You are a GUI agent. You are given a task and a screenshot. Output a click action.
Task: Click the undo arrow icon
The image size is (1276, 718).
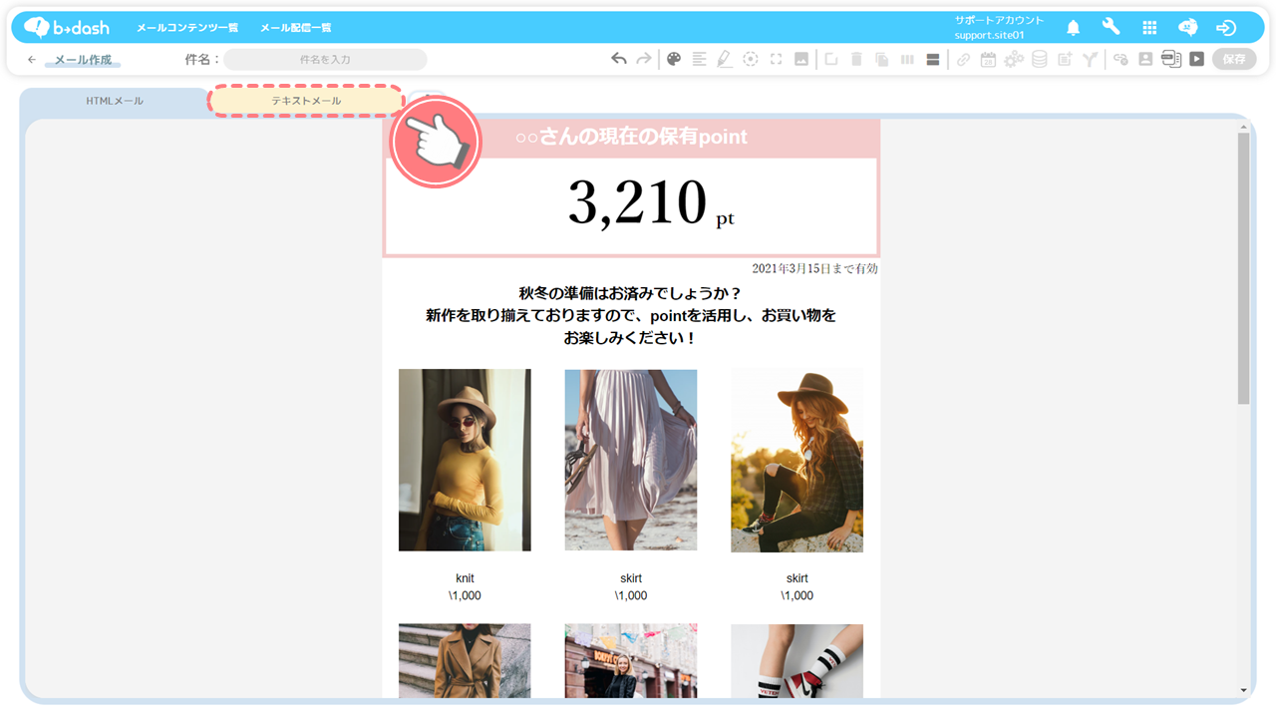[x=619, y=59]
